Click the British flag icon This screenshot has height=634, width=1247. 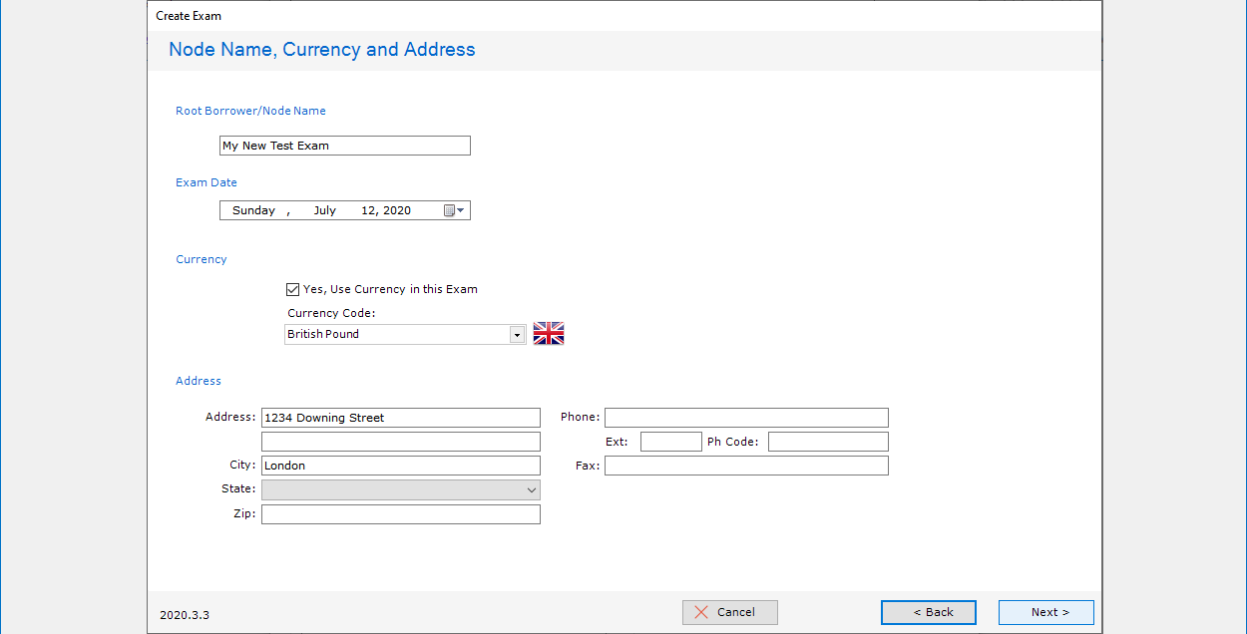(x=549, y=334)
